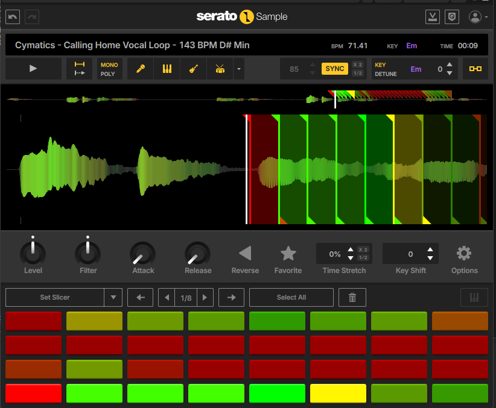
Task: Start playback with the play button
Action: pyautogui.click(x=33, y=69)
